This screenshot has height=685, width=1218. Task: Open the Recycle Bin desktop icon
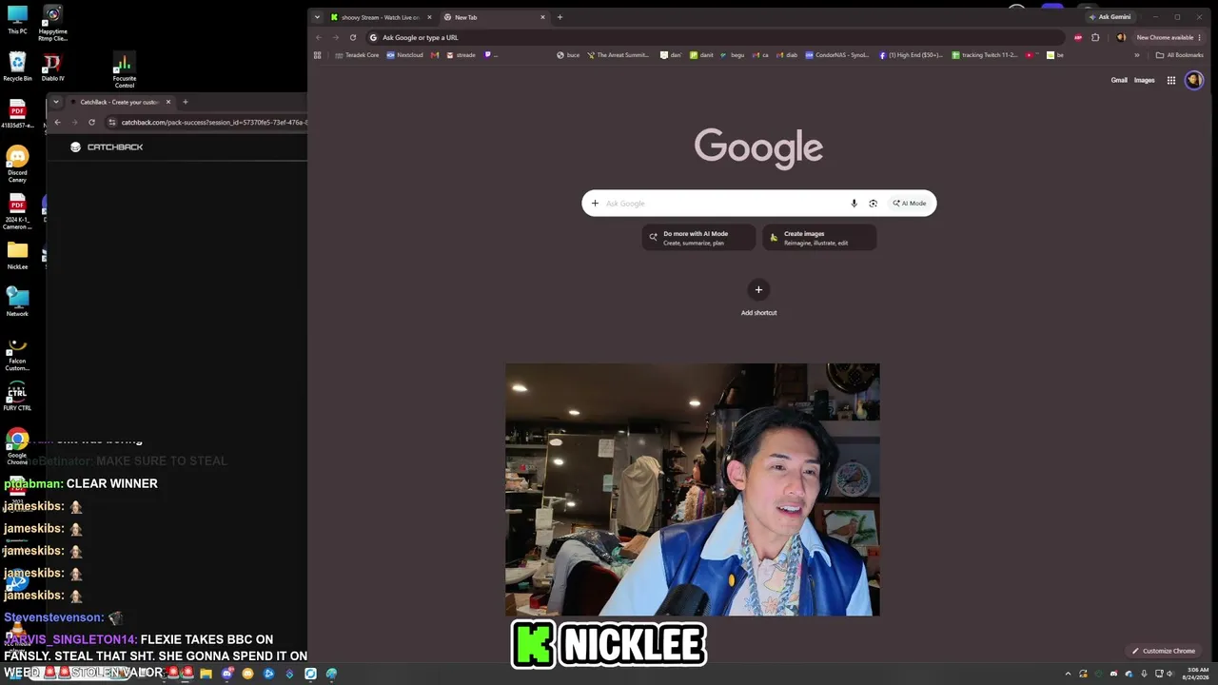click(x=17, y=67)
